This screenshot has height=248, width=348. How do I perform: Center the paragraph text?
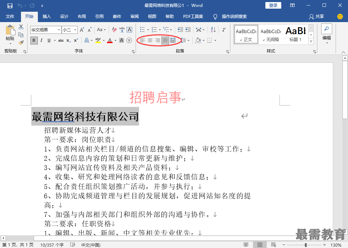click(150, 40)
